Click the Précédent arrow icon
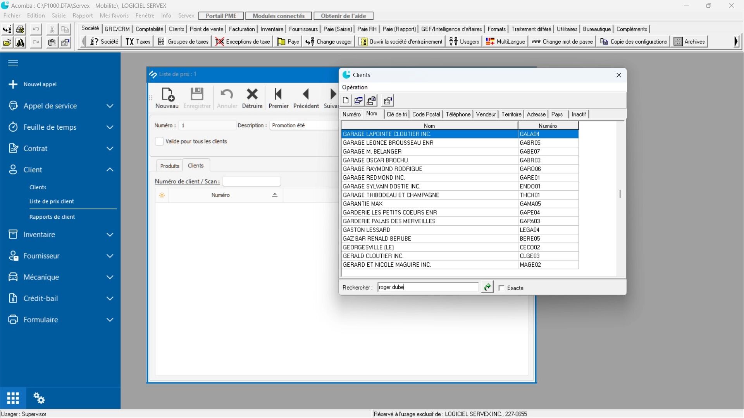The width and height of the screenshot is (744, 418). (x=306, y=94)
